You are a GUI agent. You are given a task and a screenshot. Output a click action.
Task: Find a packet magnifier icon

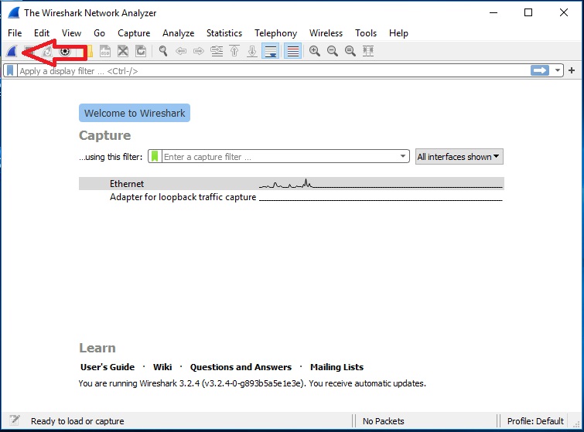tap(162, 51)
